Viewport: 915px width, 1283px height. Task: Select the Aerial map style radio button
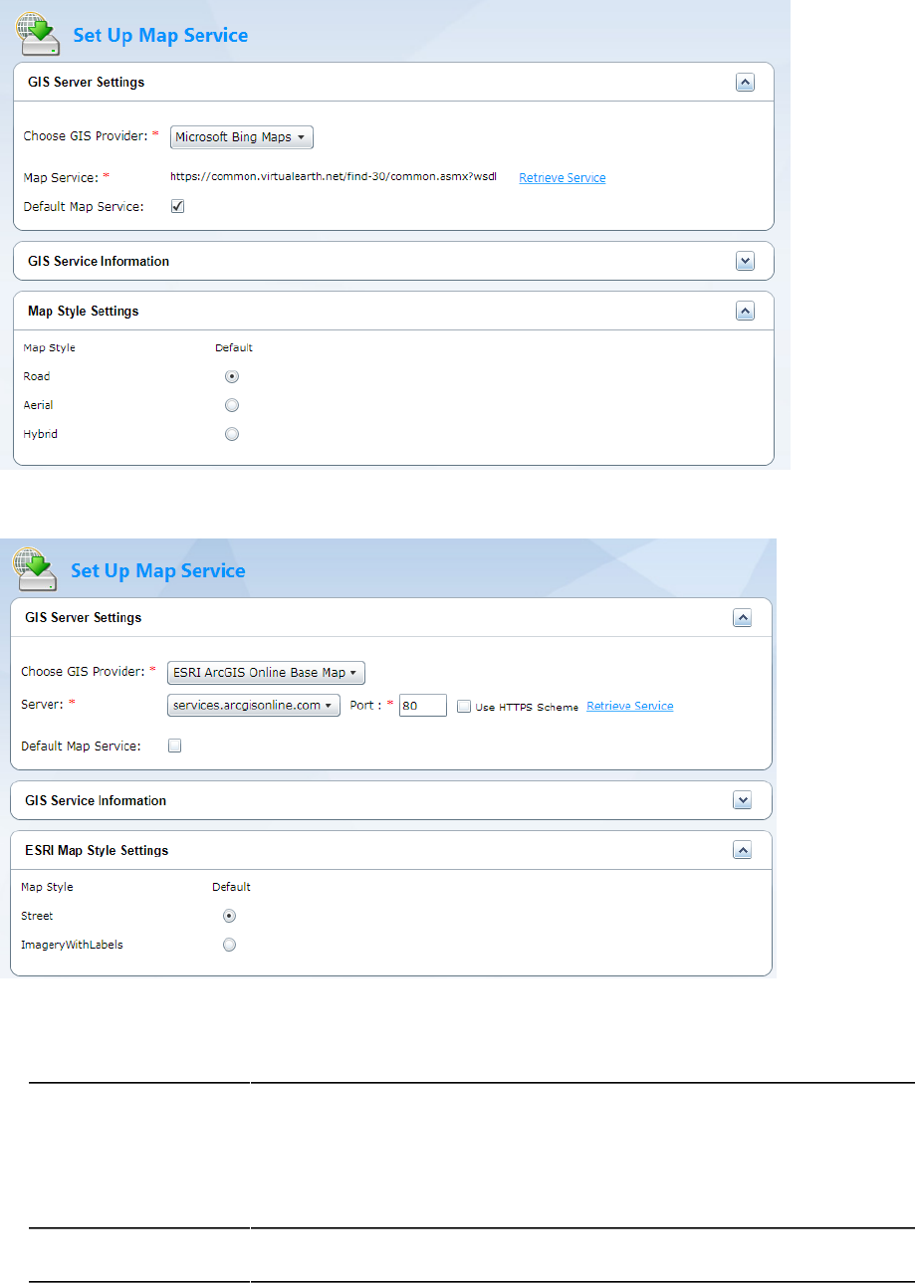(x=232, y=405)
